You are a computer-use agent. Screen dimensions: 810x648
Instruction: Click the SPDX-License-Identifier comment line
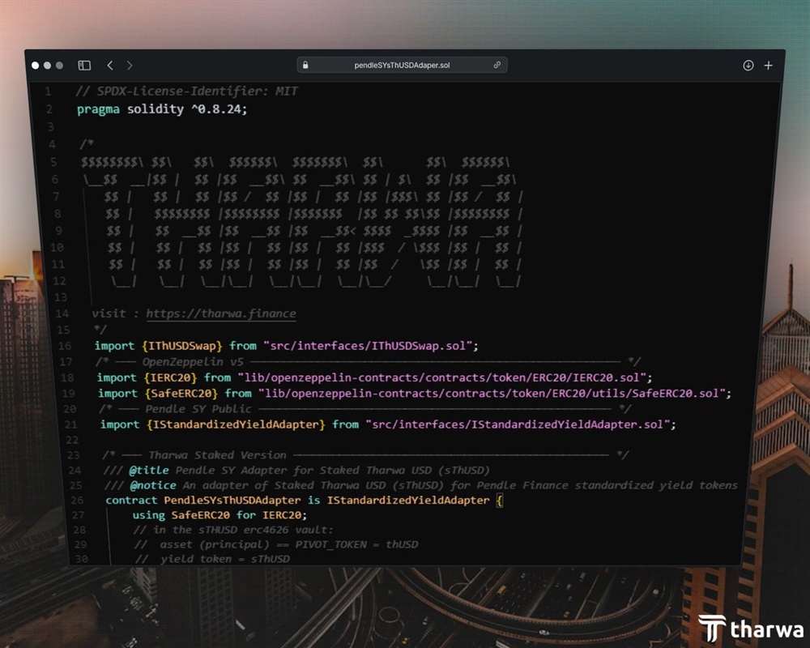click(187, 92)
